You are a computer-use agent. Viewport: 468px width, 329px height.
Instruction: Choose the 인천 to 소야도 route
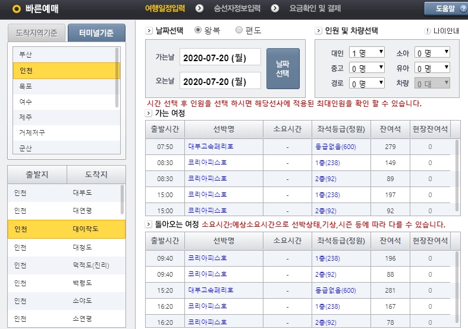coord(67,301)
